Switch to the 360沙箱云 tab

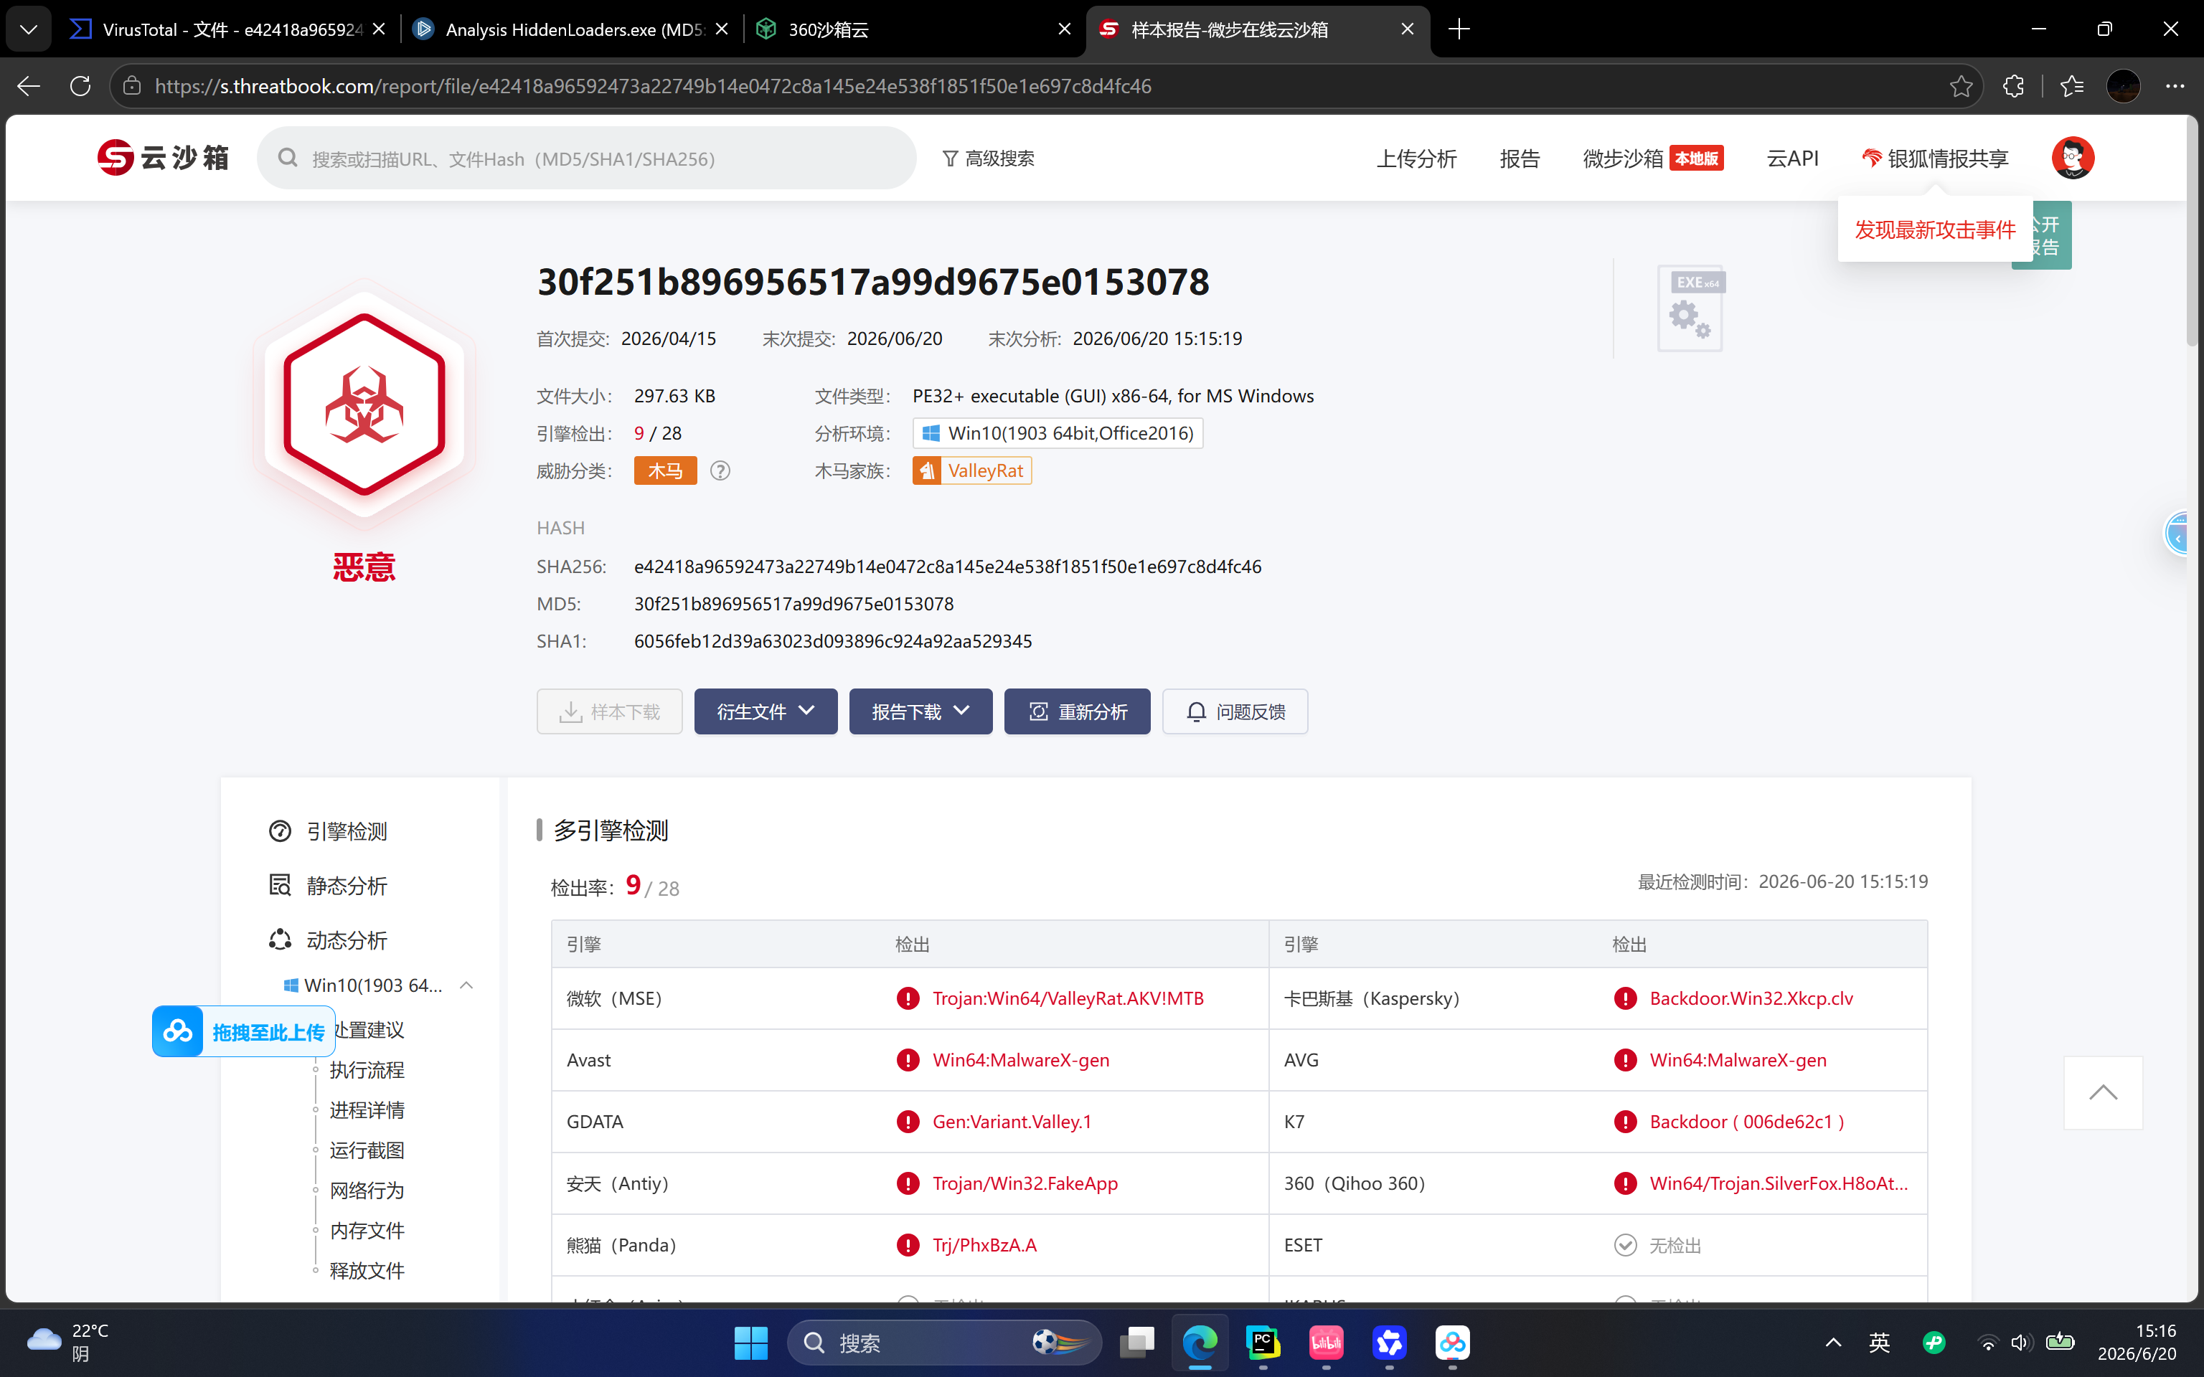(x=913, y=29)
